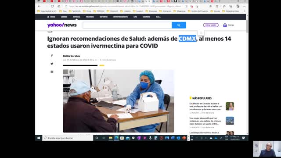Open Task View in taskbar
Image resolution: width=281 pixels, height=158 pixels.
tap(104, 138)
